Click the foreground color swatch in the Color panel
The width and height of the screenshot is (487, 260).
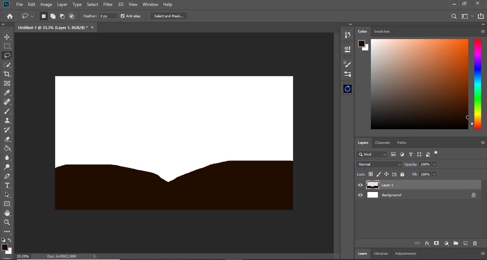coord(361,43)
